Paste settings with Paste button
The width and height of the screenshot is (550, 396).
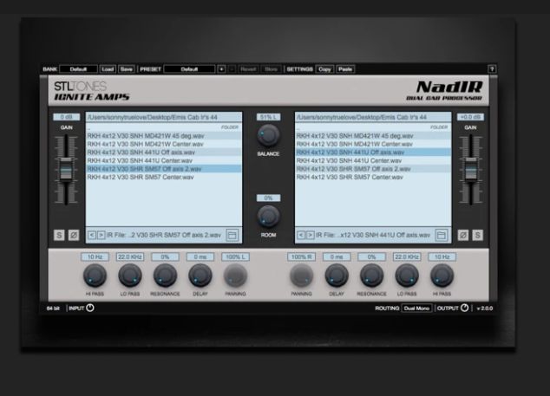(x=345, y=69)
